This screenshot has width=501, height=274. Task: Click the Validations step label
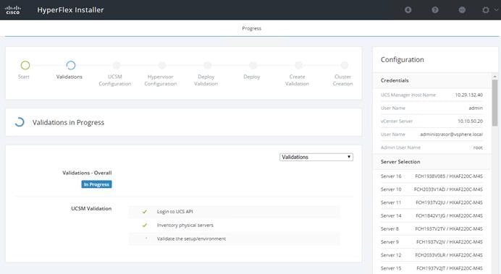(70, 77)
